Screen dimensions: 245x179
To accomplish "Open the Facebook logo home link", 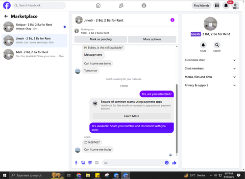I will coord(7,5).
